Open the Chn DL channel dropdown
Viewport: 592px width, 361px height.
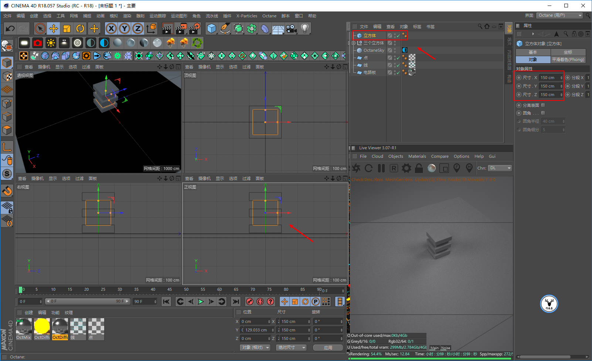point(500,168)
